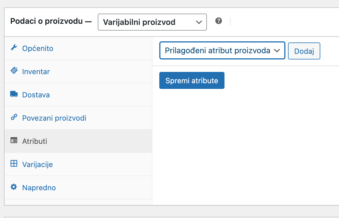Screen dimensions: 339x218
Task: Open the Napredno settings tab
Action: (39, 187)
